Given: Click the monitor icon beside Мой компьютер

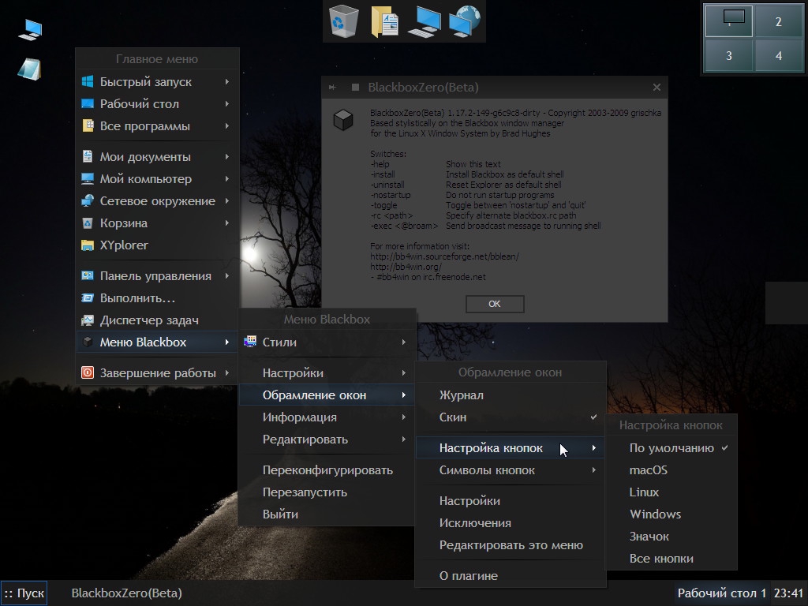Looking at the screenshot, I should 88,179.
